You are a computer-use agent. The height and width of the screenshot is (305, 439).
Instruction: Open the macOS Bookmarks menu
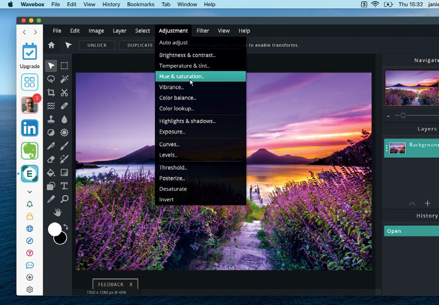[141, 4]
